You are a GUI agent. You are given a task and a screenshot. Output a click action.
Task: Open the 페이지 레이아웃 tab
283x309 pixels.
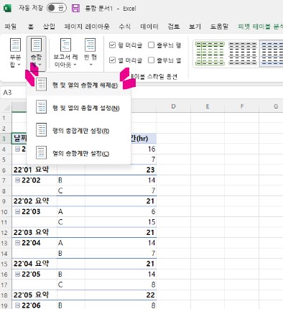coord(87,26)
